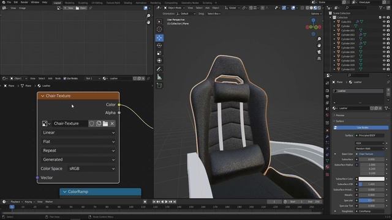Image resolution: width=392 pixels, height=220 pixels.
Task: Click the duplicate image icon in Chair-Texture node
Action: click(99, 123)
